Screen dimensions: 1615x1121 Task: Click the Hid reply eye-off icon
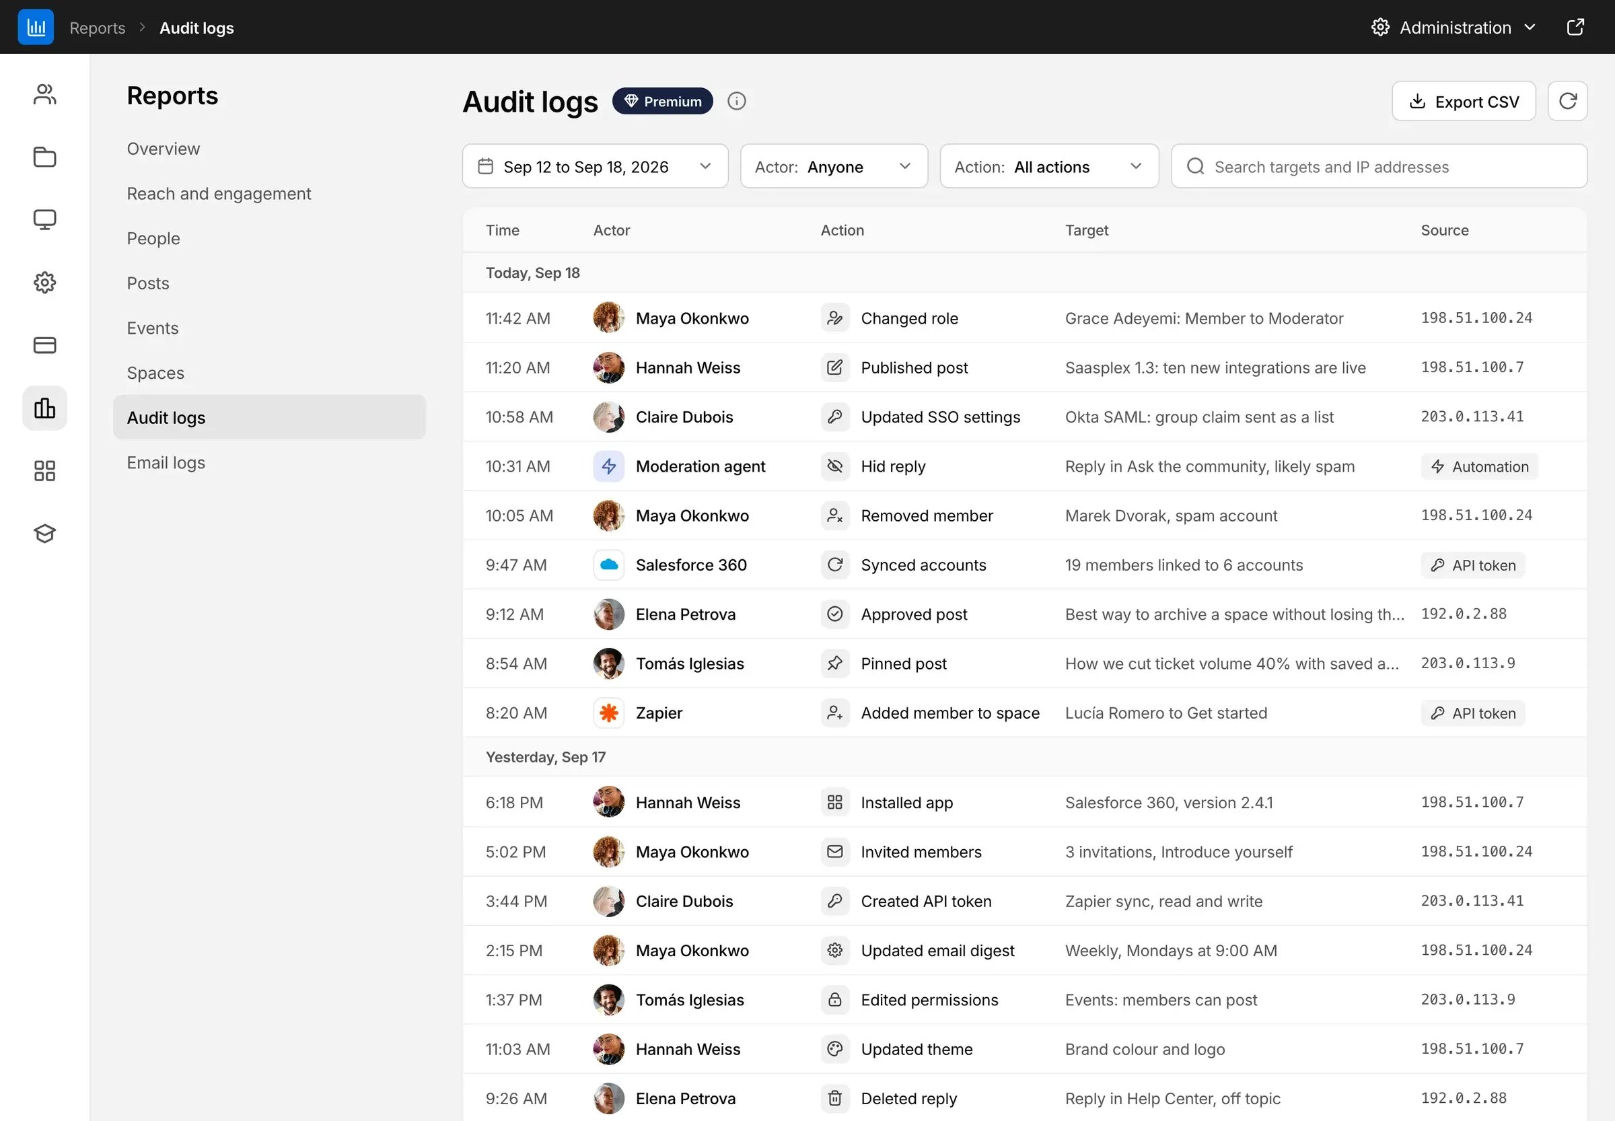point(834,466)
